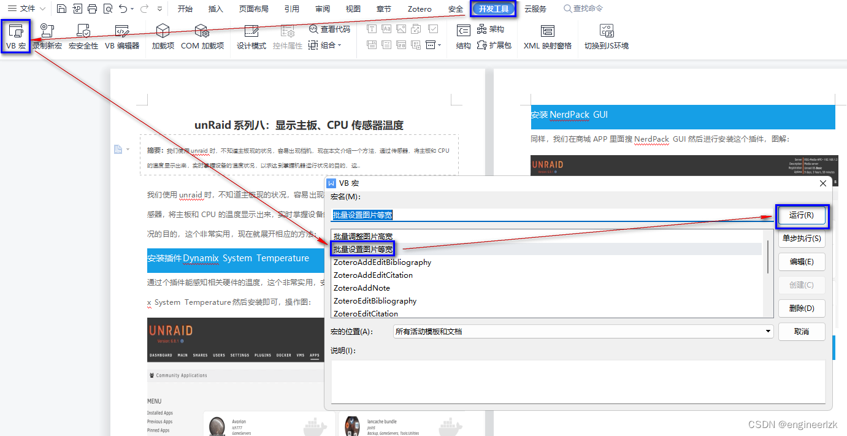Open 宏的位置 location dropdown
This screenshot has width=847, height=436.
click(583, 332)
